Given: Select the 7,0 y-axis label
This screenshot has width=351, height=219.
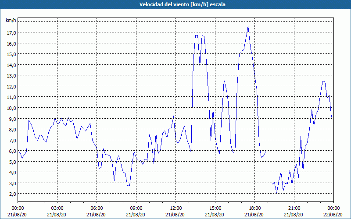Looking at the screenshot, I should 13,140.
